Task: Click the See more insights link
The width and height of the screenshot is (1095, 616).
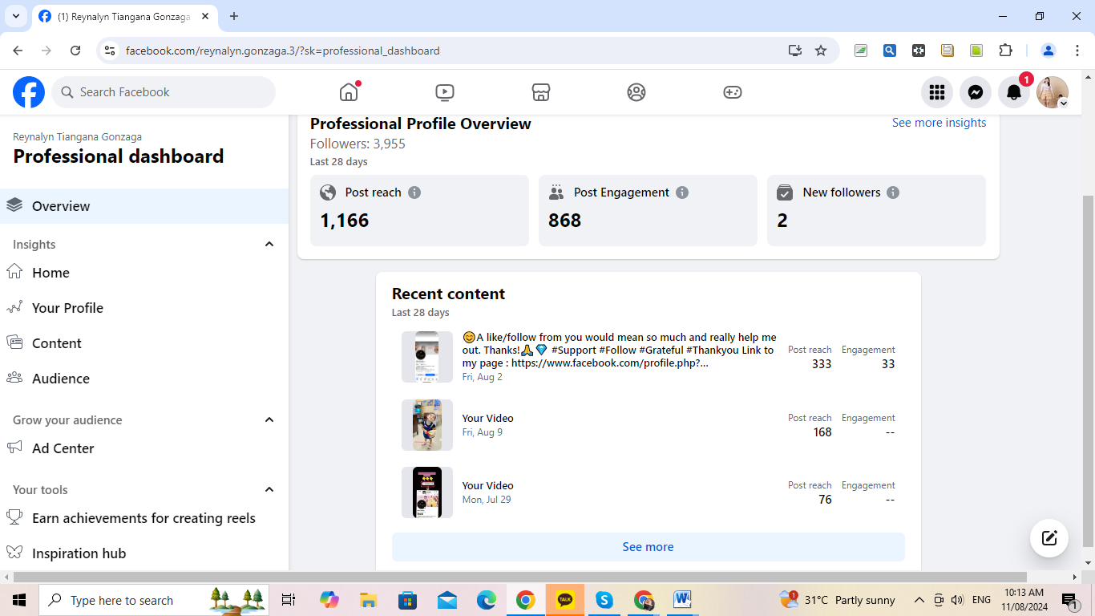Action: (939, 123)
